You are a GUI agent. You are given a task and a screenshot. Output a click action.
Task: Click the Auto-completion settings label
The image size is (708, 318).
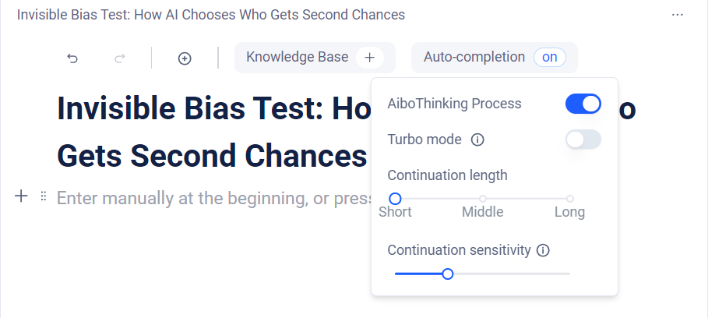pos(474,57)
